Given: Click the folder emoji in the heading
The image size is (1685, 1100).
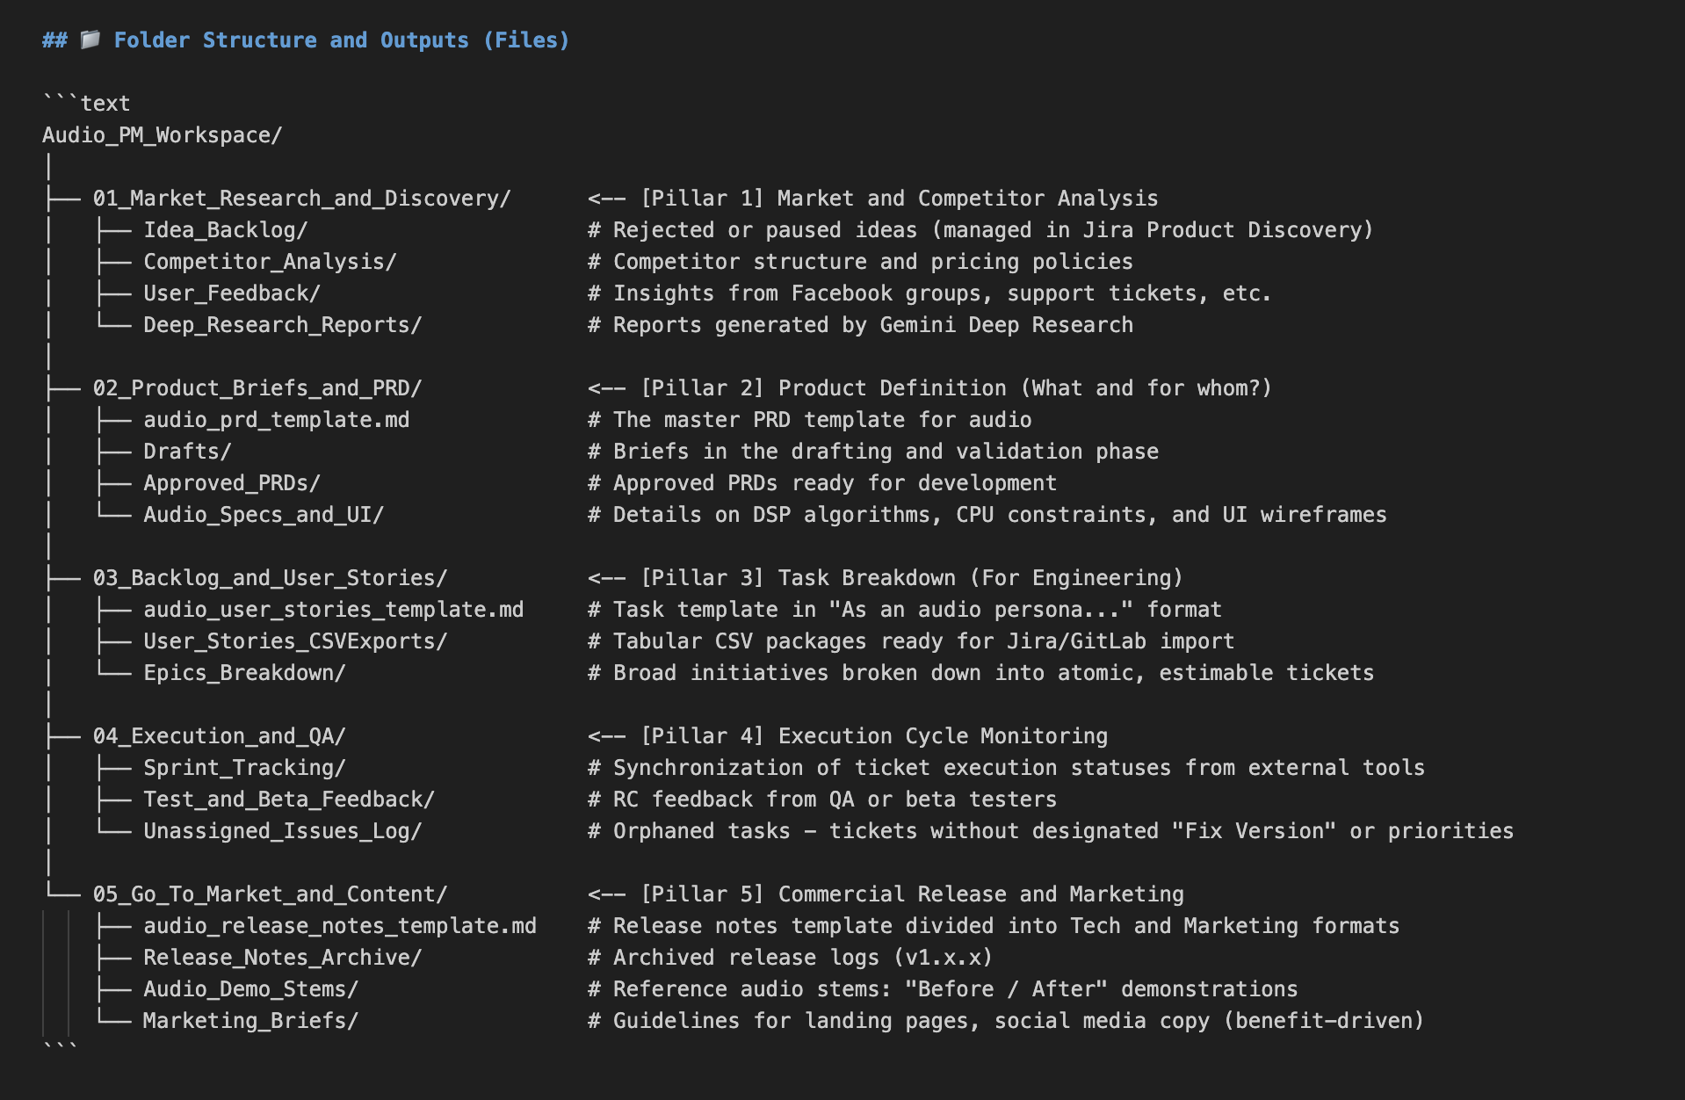Looking at the screenshot, I should tap(90, 40).
